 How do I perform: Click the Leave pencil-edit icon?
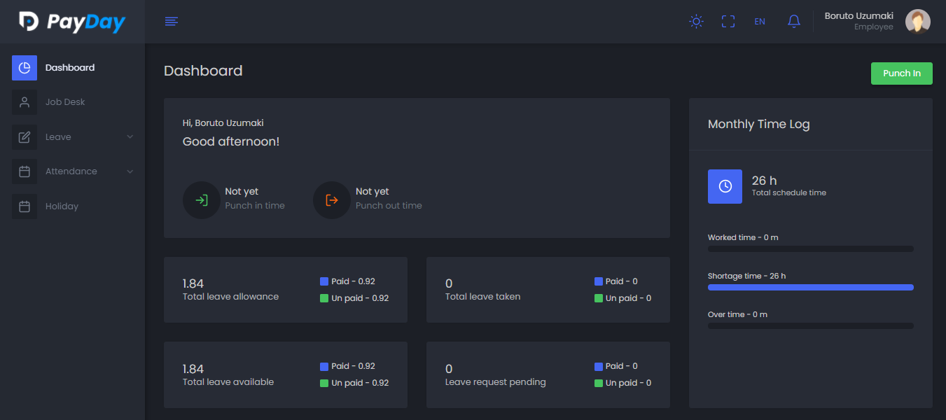click(25, 137)
